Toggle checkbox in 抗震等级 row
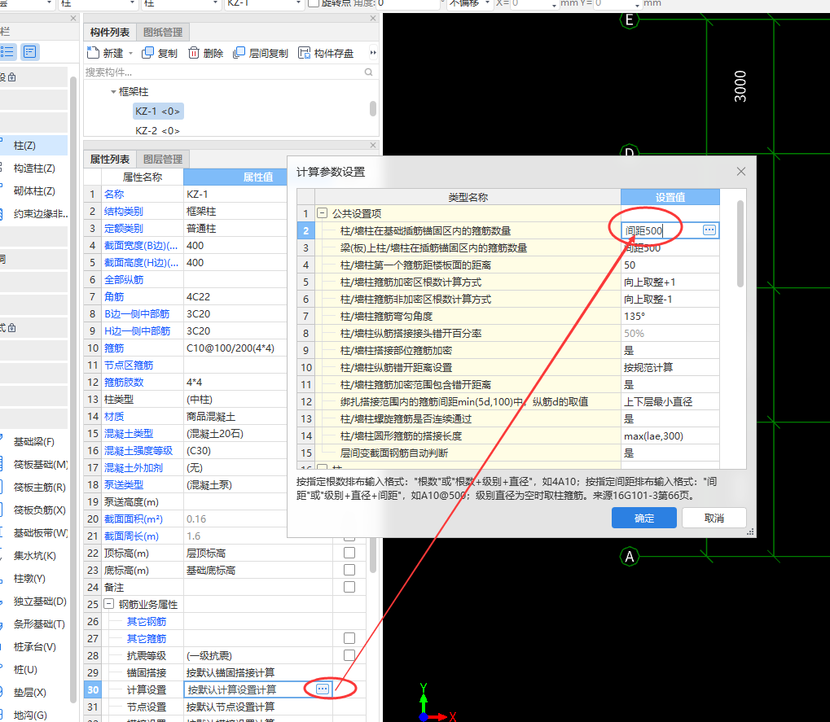The height and width of the screenshot is (722, 830). (x=349, y=654)
